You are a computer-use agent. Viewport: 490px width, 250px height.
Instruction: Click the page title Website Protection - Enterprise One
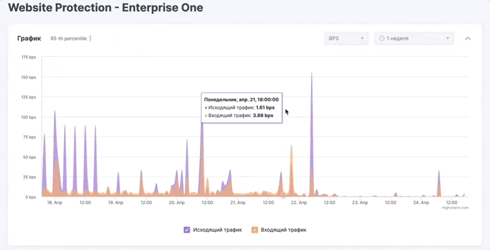pyautogui.click(x=105, y=7)
